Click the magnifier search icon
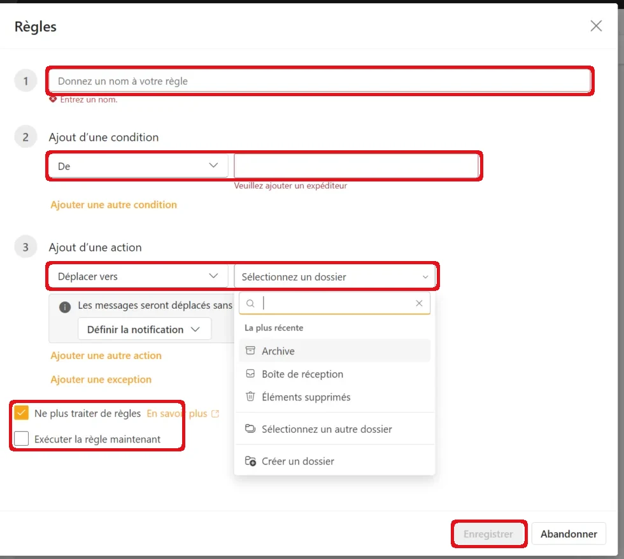624x559 pixels. tap(250, 304)
